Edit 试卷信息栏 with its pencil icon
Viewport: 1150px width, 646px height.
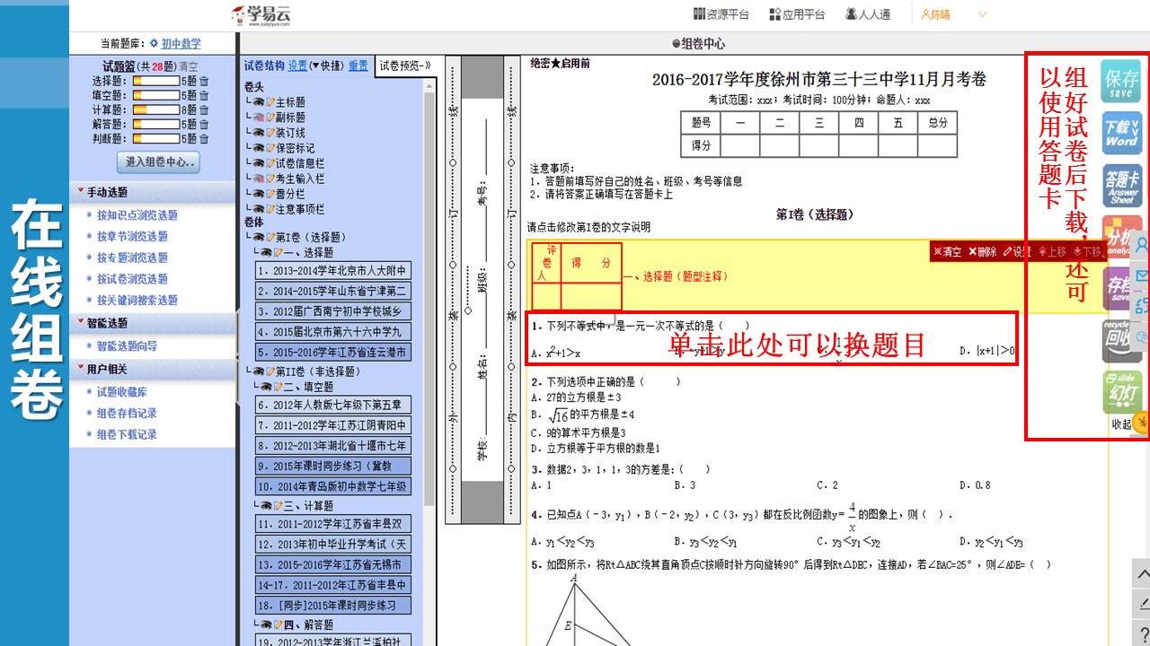click(270, 163)
